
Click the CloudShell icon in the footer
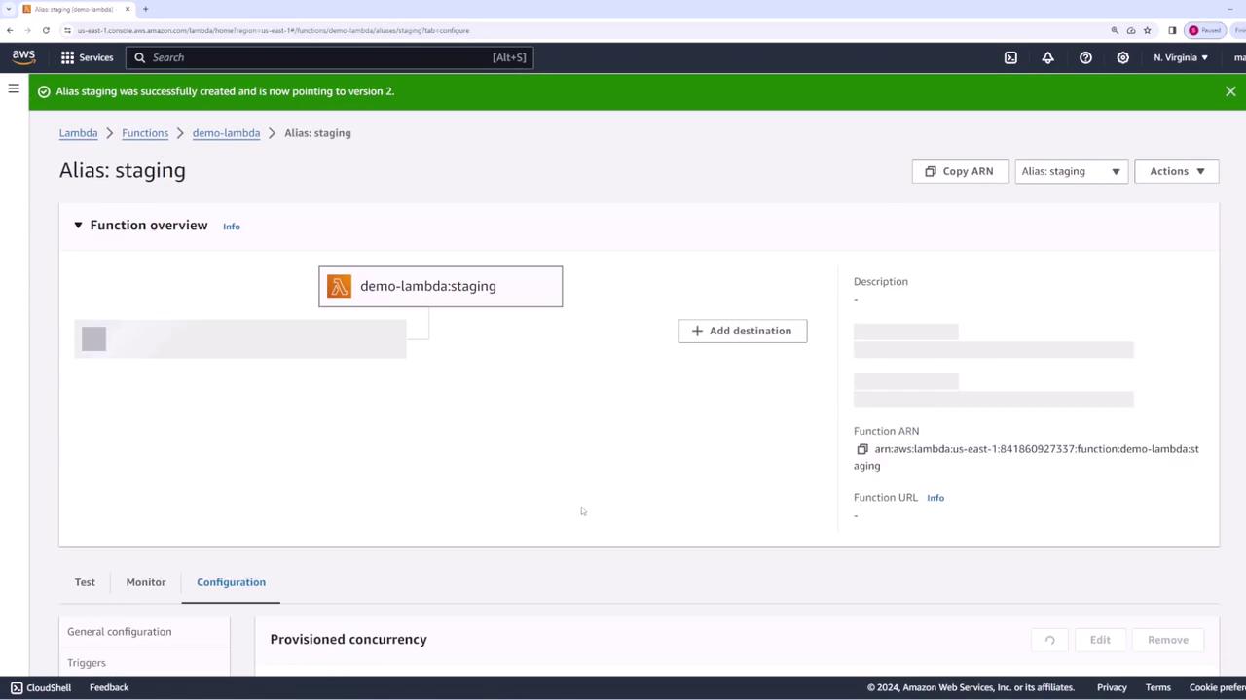click(x=17, y=687)
